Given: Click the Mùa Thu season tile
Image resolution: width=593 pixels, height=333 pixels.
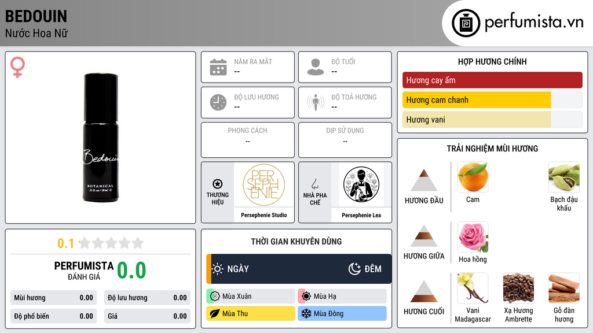Looking at the screenshot, I should pyautogui.click(x=251, y=313).
